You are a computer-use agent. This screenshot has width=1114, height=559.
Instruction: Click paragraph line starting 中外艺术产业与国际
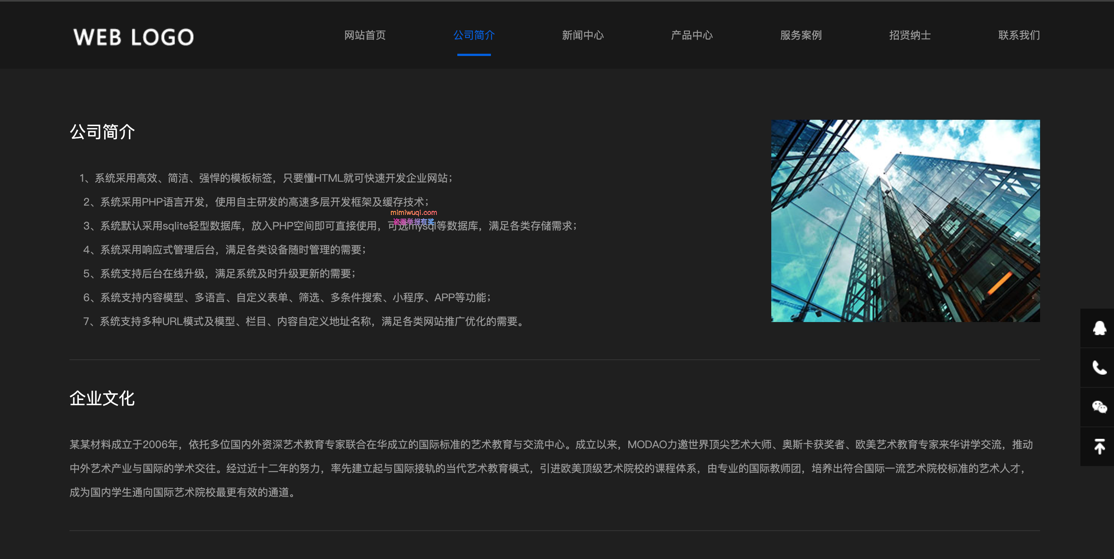tap(548, 468)
